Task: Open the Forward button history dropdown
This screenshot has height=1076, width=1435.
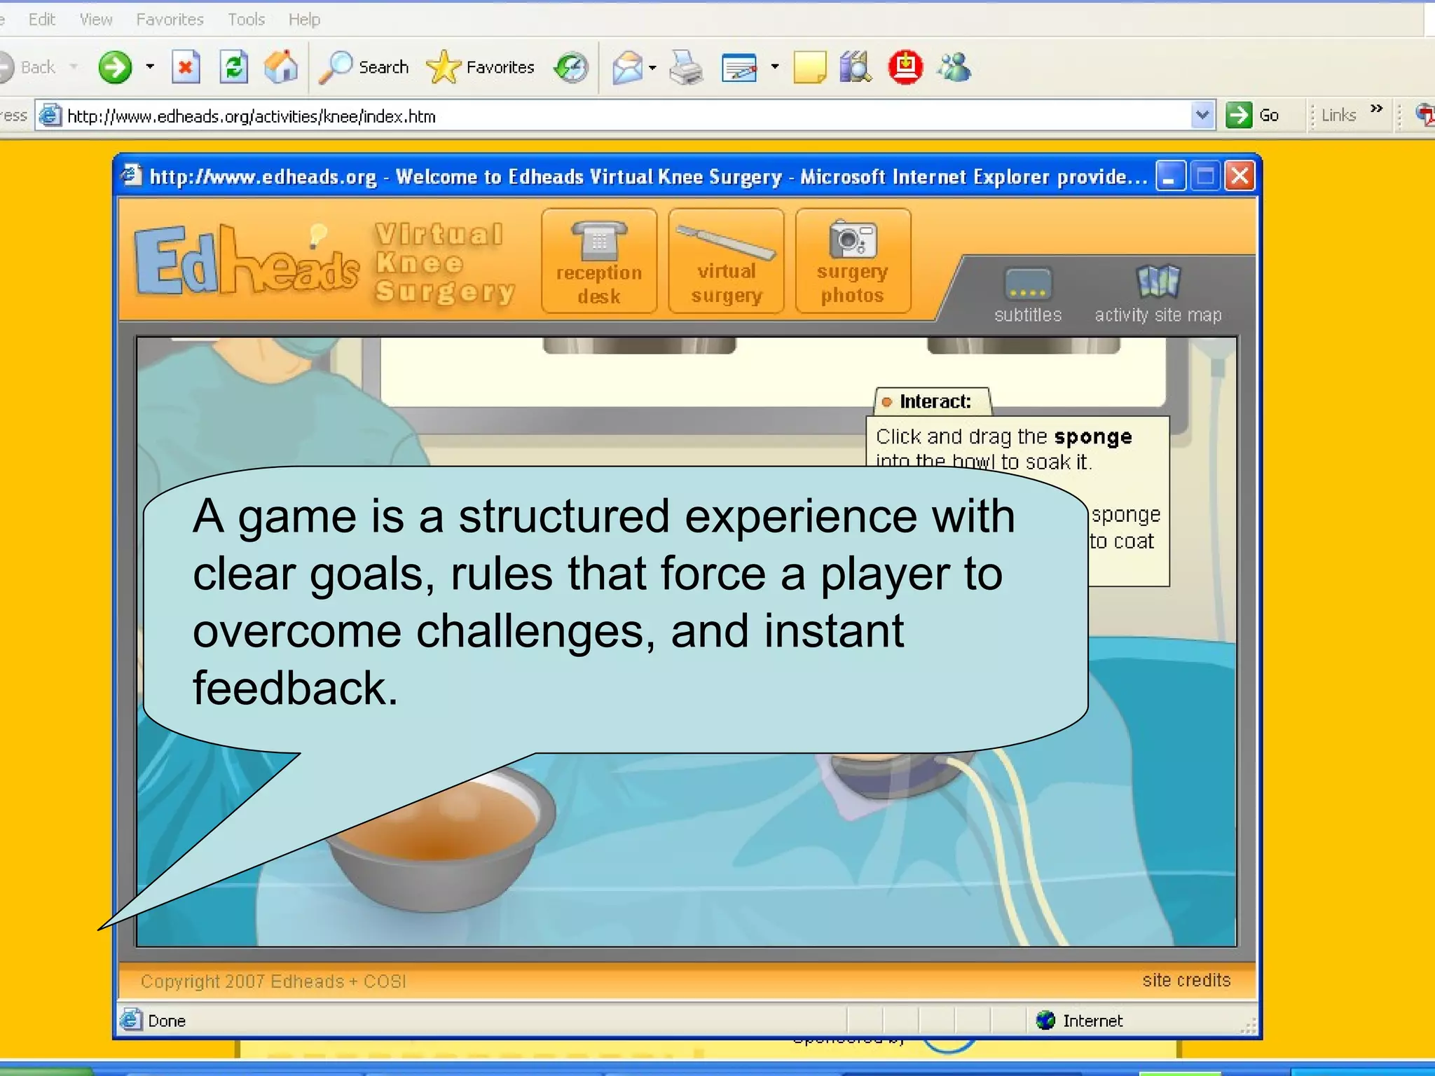Action: (x=149, y=67)
